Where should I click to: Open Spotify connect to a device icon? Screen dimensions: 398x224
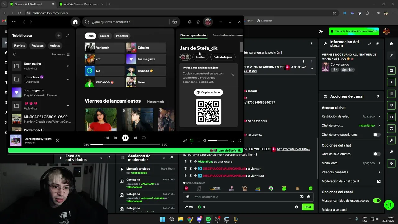point(198,141)
